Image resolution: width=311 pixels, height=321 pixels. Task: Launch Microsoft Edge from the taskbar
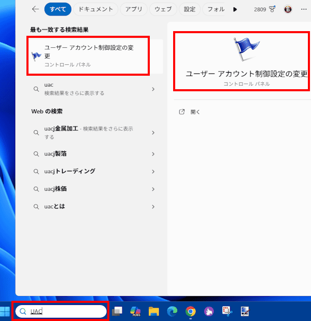tap(172, 311)
